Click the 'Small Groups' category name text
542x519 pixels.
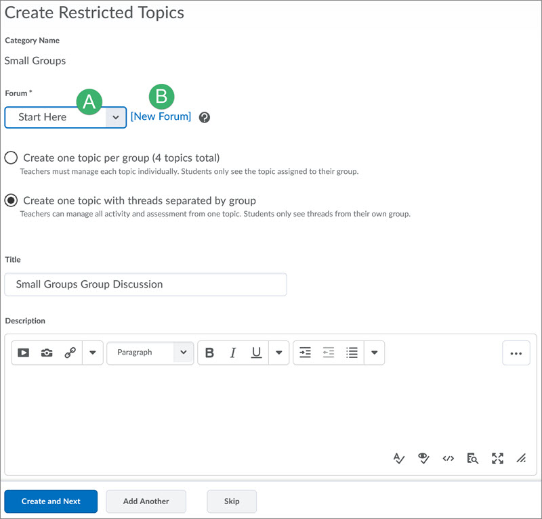35,61
